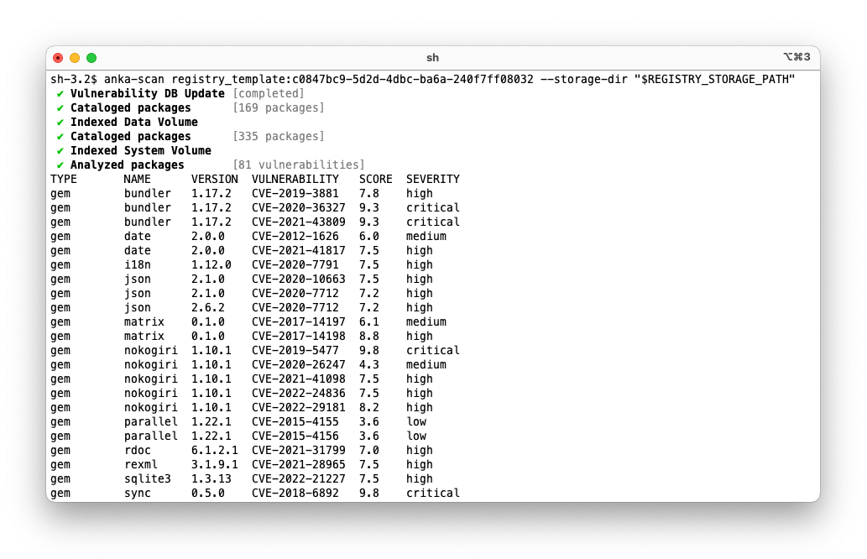Viewport: 867px width, 559px height.
Task: Click the checkmark on Cataloged packages [335 packages]
Action: click(59, 136)
